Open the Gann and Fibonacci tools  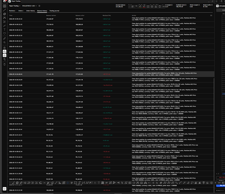5,14
